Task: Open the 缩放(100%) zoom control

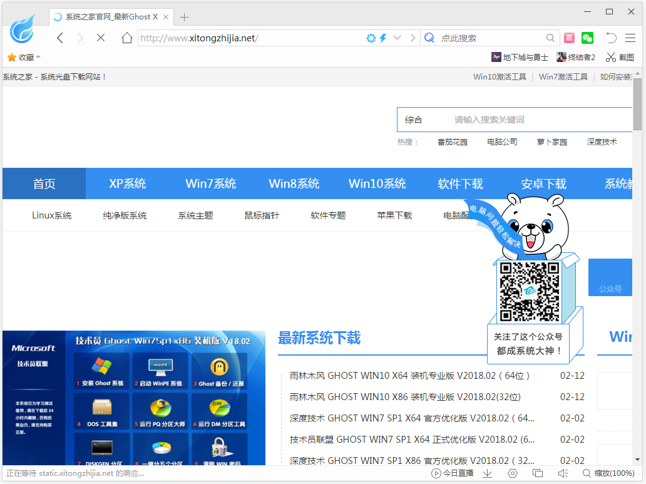Action: coord(608,473)
